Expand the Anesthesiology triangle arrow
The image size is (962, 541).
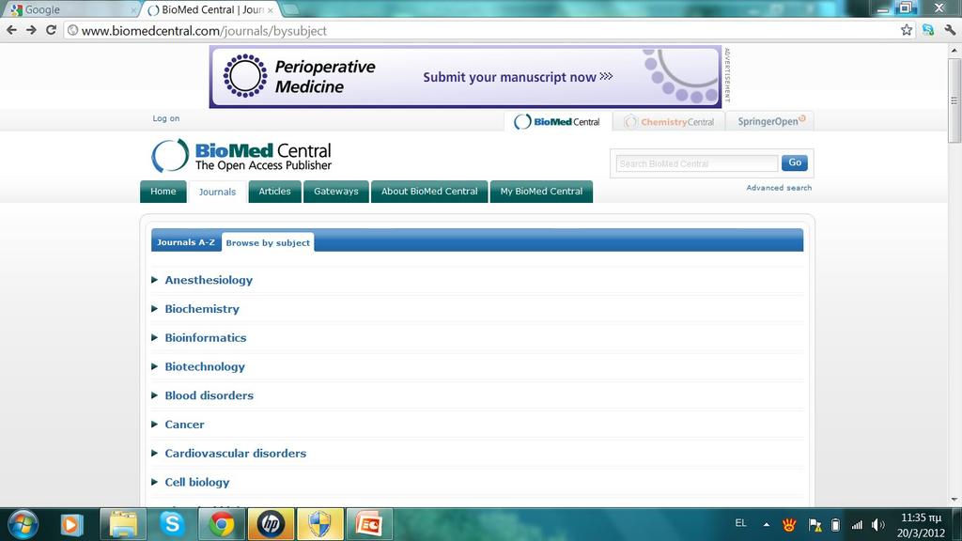(155, 280)
